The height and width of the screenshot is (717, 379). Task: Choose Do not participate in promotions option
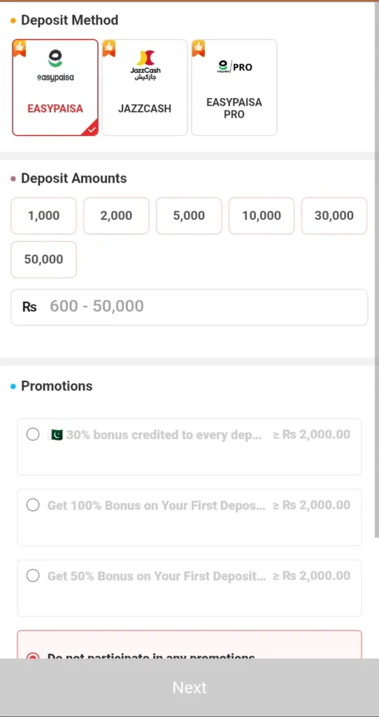[x=189, y=645]
